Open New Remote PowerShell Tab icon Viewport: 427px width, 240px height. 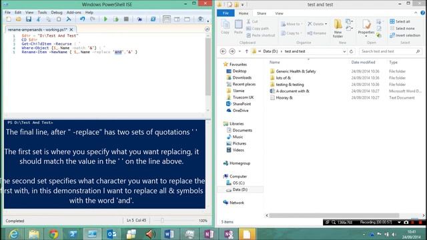139,19
